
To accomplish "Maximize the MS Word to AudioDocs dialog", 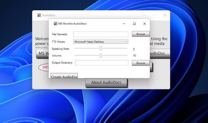I will tap(134, 24).
